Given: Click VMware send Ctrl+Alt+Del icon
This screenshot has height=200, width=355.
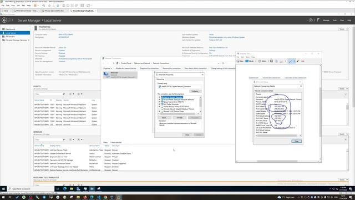Looking at the screenshot, I should click(x=43, y=6).
